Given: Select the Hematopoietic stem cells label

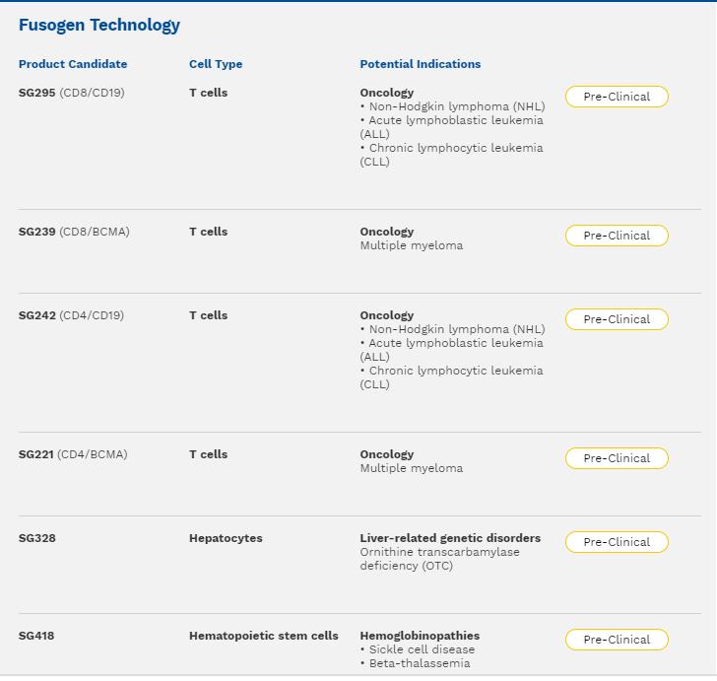Looking at the screenshot, I should click(263, 636).
